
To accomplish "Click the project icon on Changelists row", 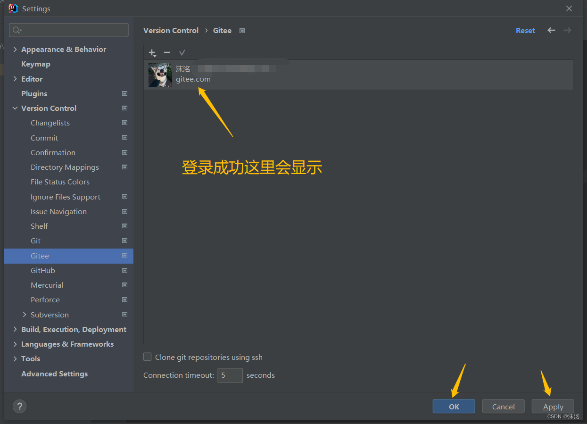I will point(124,123).
